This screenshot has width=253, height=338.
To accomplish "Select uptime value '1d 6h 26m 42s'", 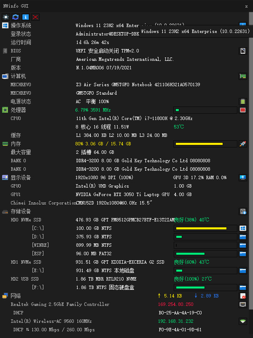I will tap(92, 42).
